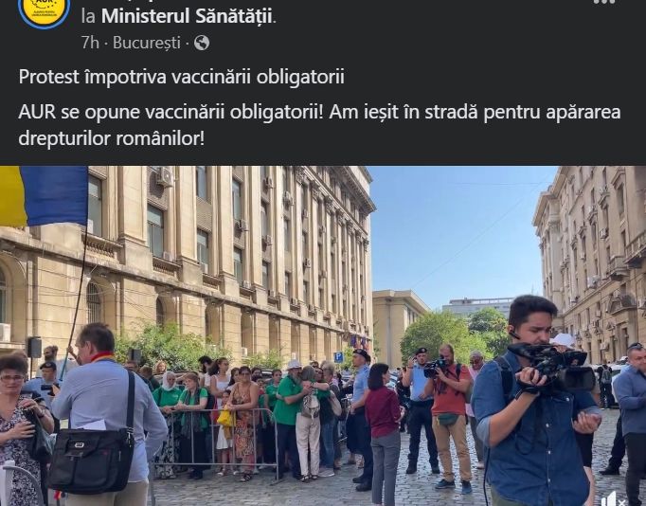Unmute the video using the speaker icon
This screenshot has height=506, width=646.
tap(612, 499)
